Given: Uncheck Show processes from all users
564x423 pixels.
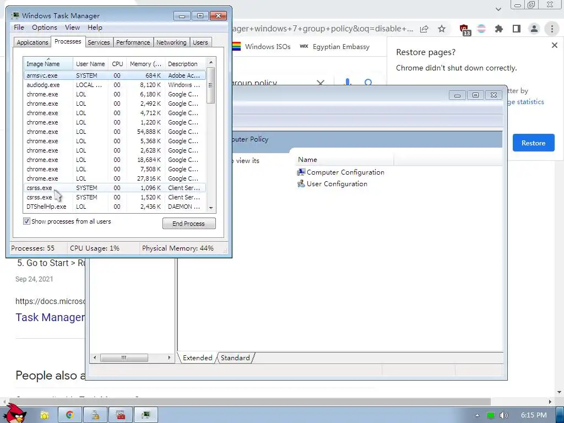Looking at the screenshot, I should pyautogui.click(x=26, y=221).
